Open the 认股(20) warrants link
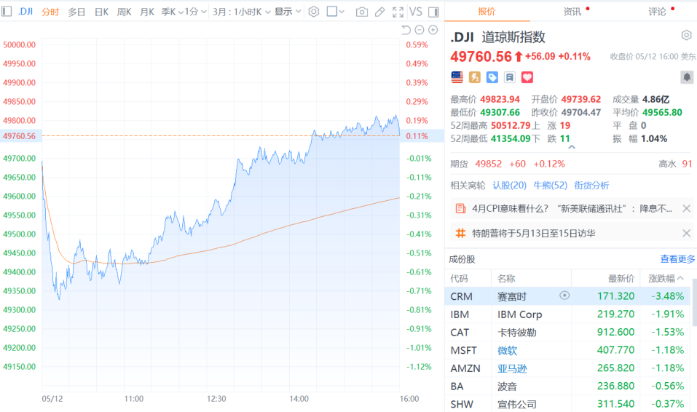The width and height of the screenshot is (697, 412). 509,186
